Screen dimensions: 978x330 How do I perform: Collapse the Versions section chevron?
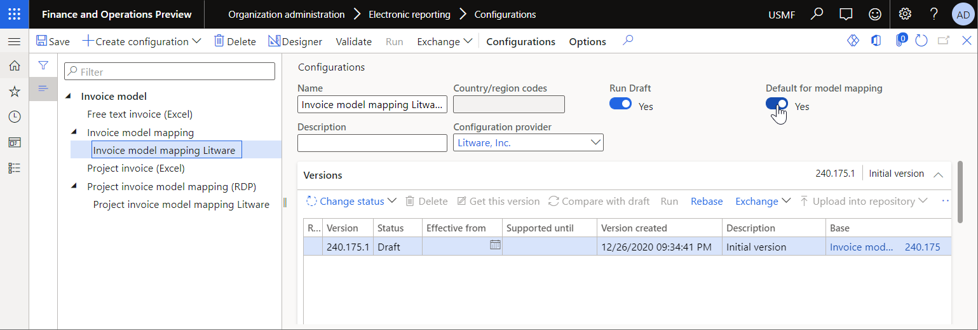click(x=938, y=174)
